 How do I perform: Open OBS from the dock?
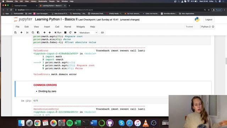[x=154, y=123]
